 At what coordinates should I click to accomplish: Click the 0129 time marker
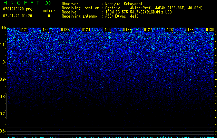pyautogui.click(x=189, y=30)
